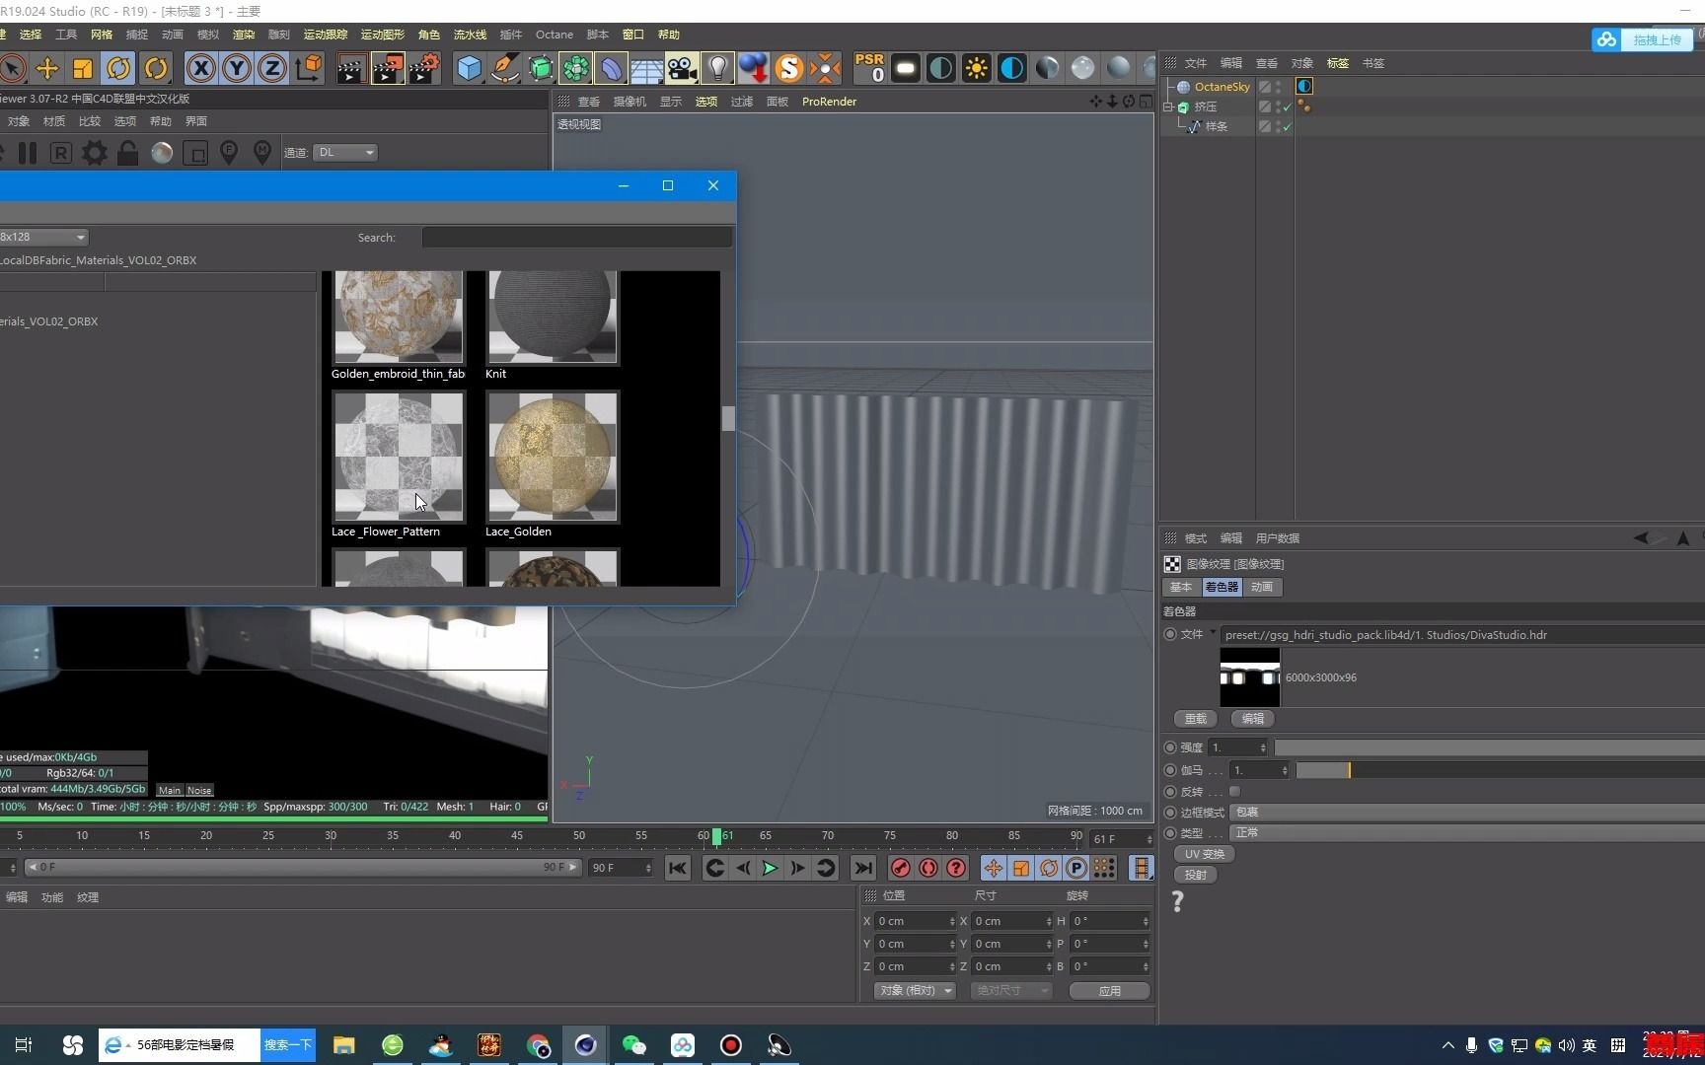Toggle the 样条 object enable checkmark
Screen dimensions: 1705x1065
tap(1287, 126)
